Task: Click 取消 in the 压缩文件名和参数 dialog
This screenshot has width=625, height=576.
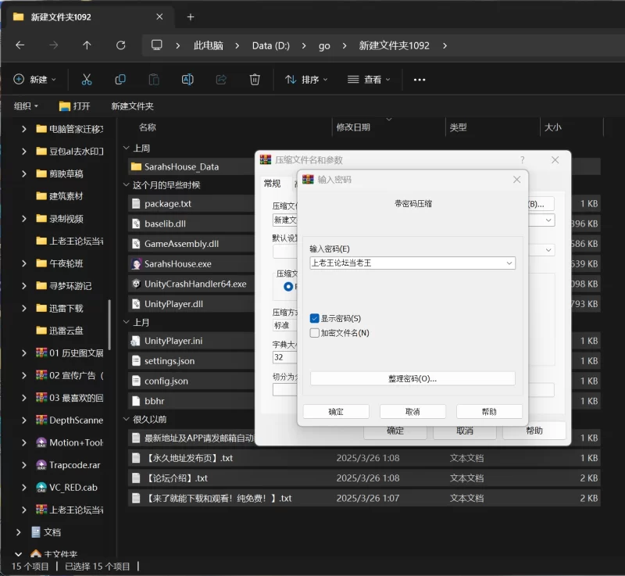Action: click(465, 431)
